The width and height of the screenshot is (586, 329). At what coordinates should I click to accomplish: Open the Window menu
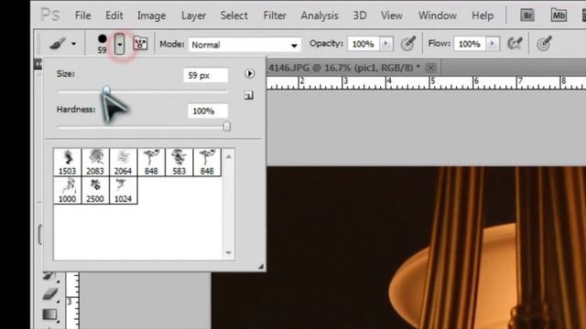pyautogui.click(x=438, y=16)
